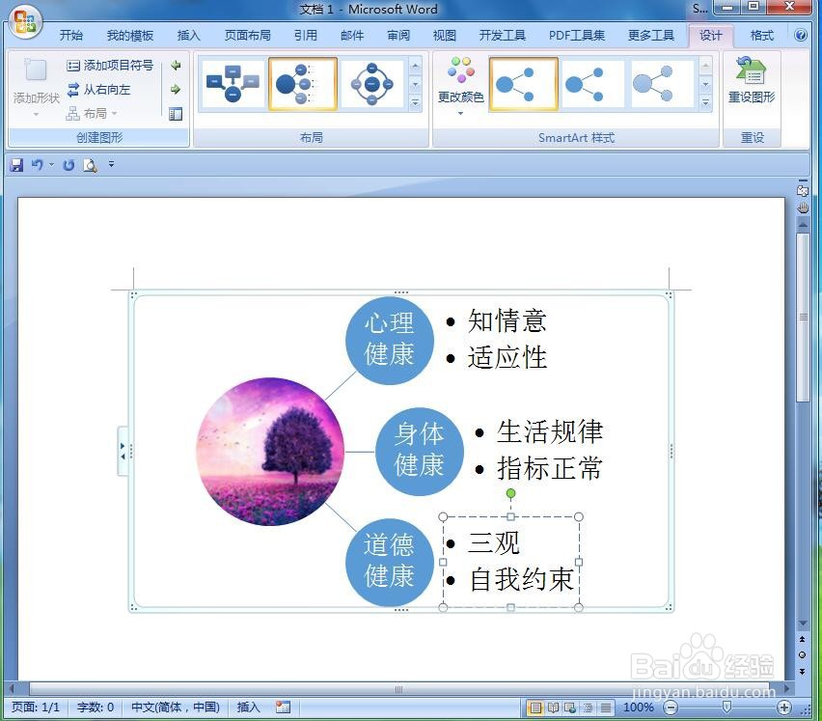Open the 更多工具 tab
This screenshot has width=822, height=721.
[651, 35]
